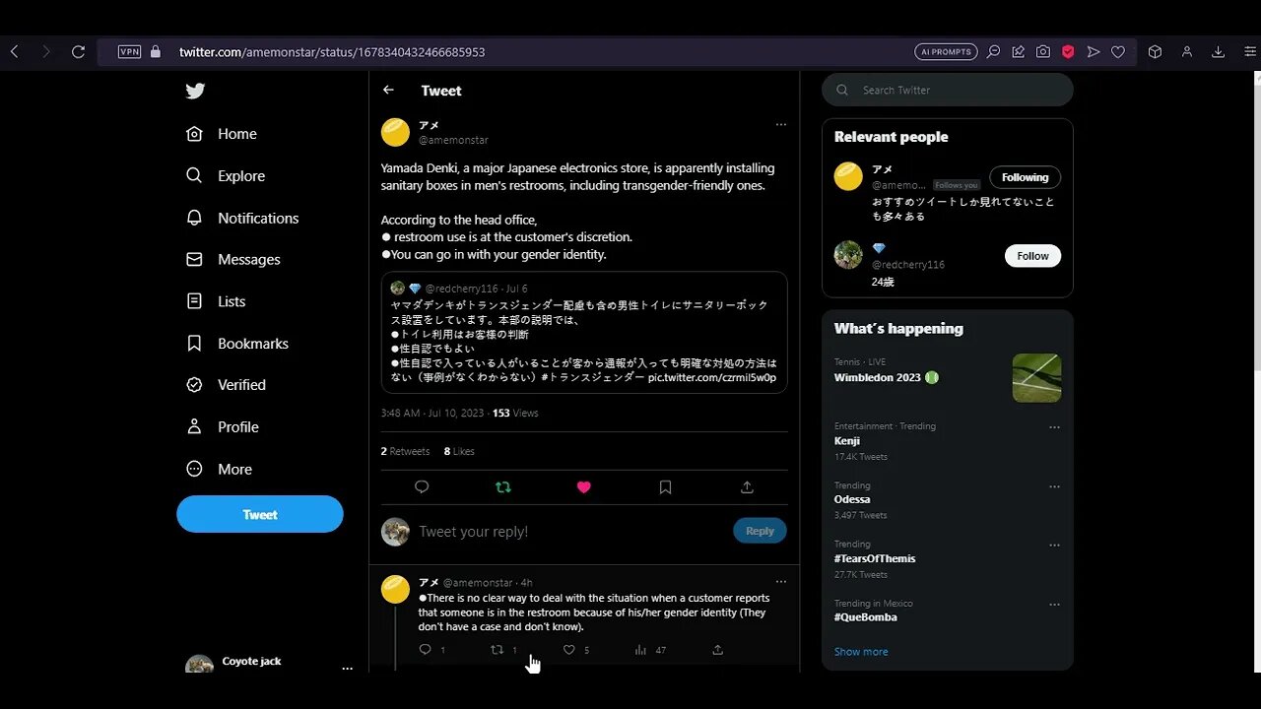The image size is (1261, 709).
Task: Expand the More menu in sidebar
Action: click(219, 470)
